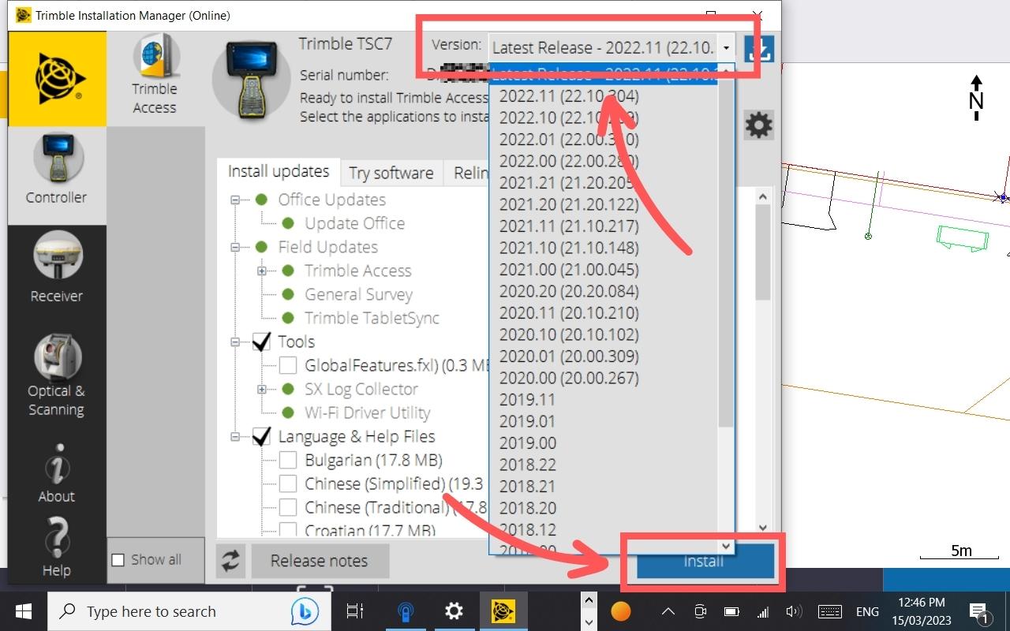Viewport: 1010px width, 631px height.
Task: Click Trimble Installation Manager taskbar icon
Action: tap(503, 611)
